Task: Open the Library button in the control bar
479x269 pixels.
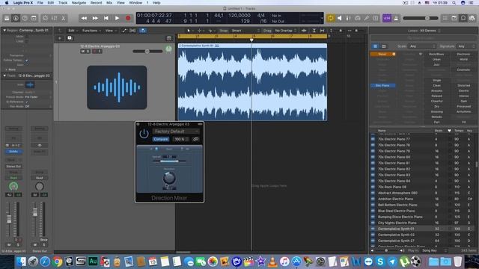Action: click(x=7, y=18)
